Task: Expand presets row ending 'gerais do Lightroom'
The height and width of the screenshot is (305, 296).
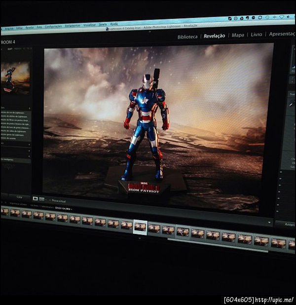Action: pos(16,135)
